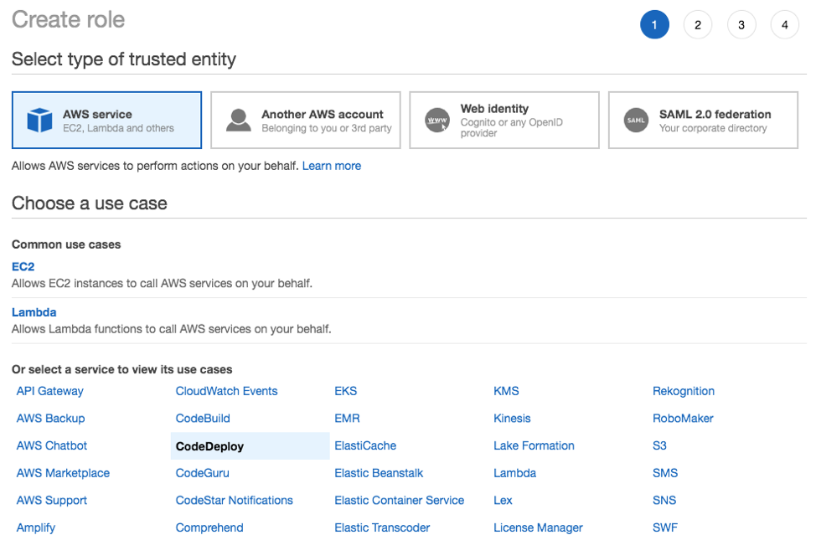
Task: Select SMS service
Action: pos(665,473)
